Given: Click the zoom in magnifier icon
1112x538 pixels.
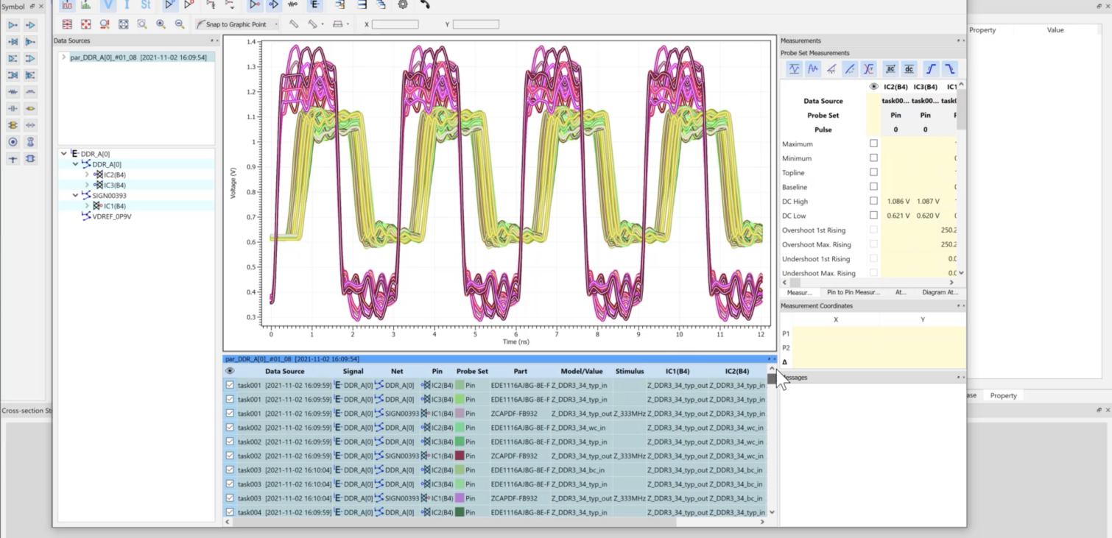Looking at the screenshot, I should coord(161,24).
